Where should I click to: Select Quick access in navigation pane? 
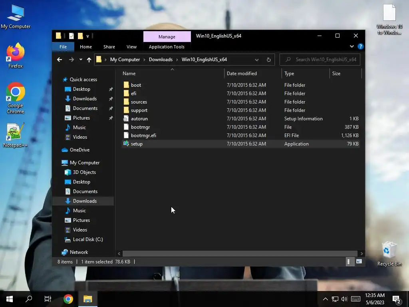pos(83,80)
